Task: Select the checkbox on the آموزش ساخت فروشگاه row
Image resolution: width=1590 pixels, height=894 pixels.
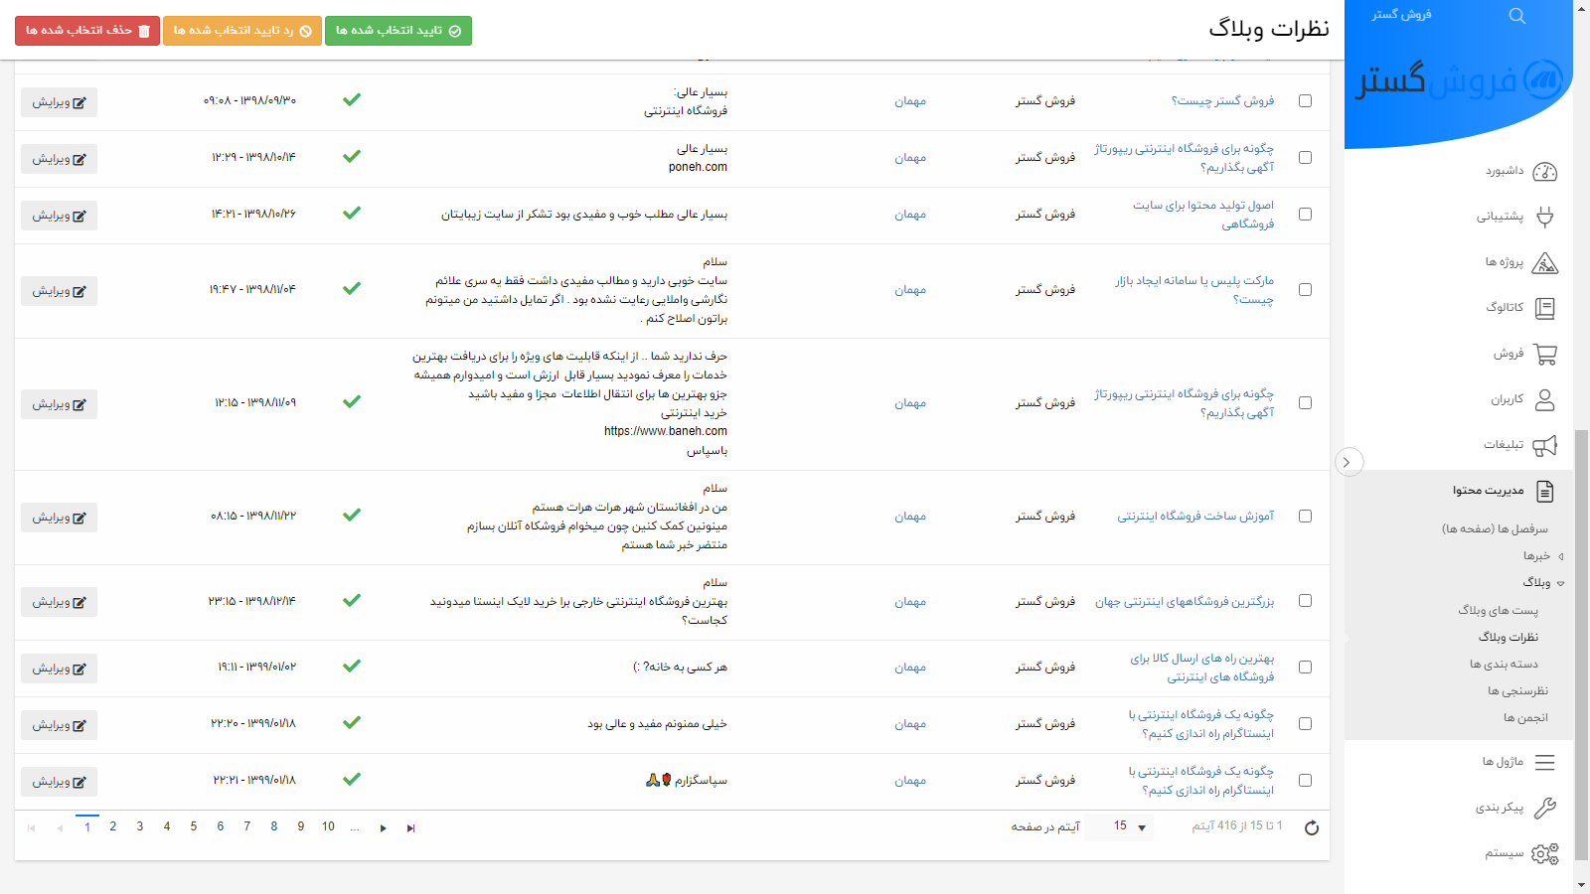Action: [x=1306, y=516]
